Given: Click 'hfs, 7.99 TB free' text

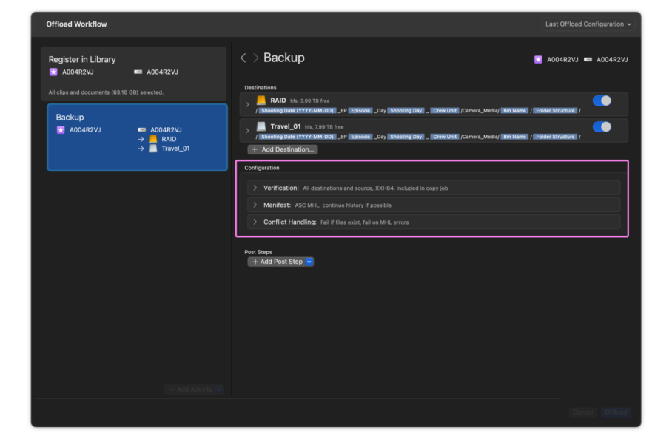Looking at the screenshot, I should pos(324,127).
